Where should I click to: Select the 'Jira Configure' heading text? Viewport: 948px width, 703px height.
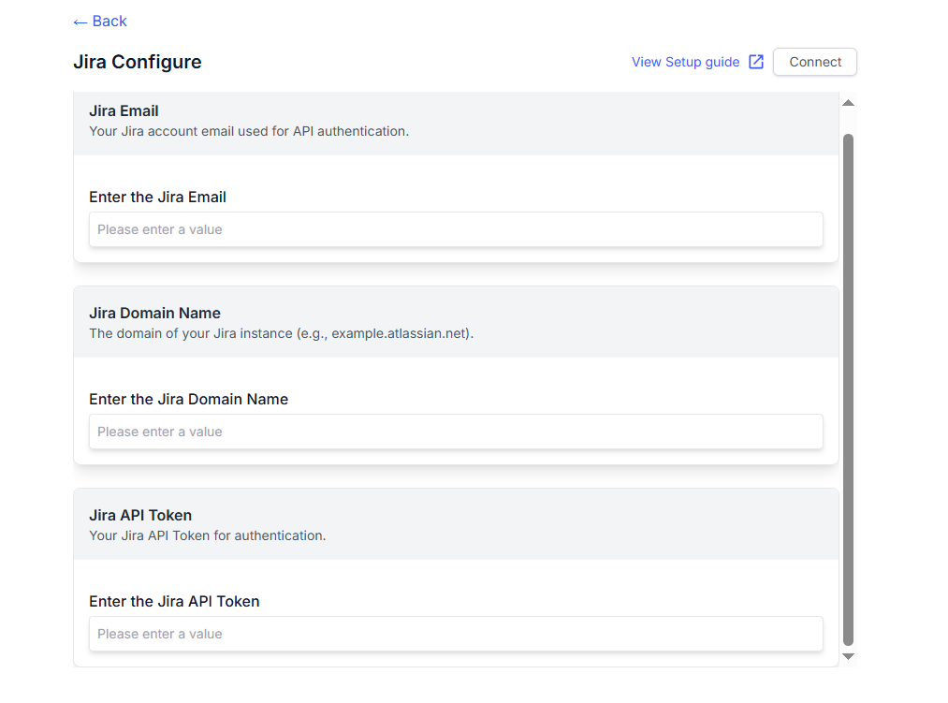[138, 62]
